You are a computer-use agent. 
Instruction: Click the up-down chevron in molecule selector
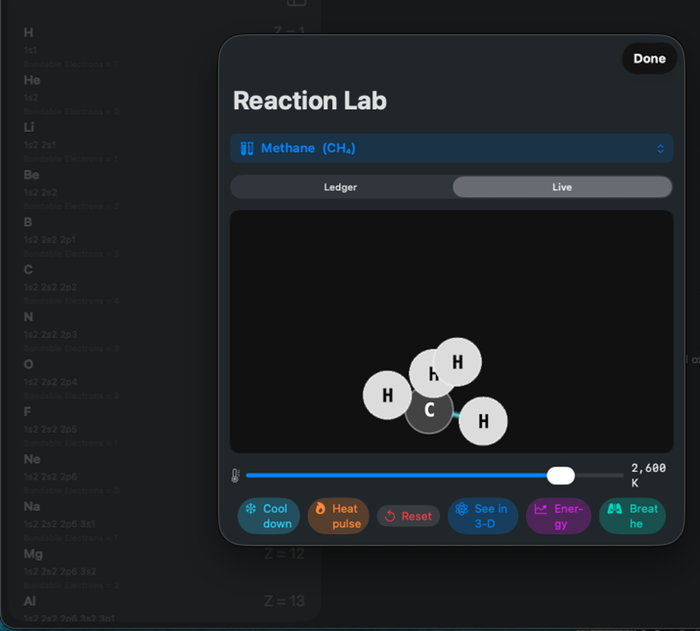660,149
